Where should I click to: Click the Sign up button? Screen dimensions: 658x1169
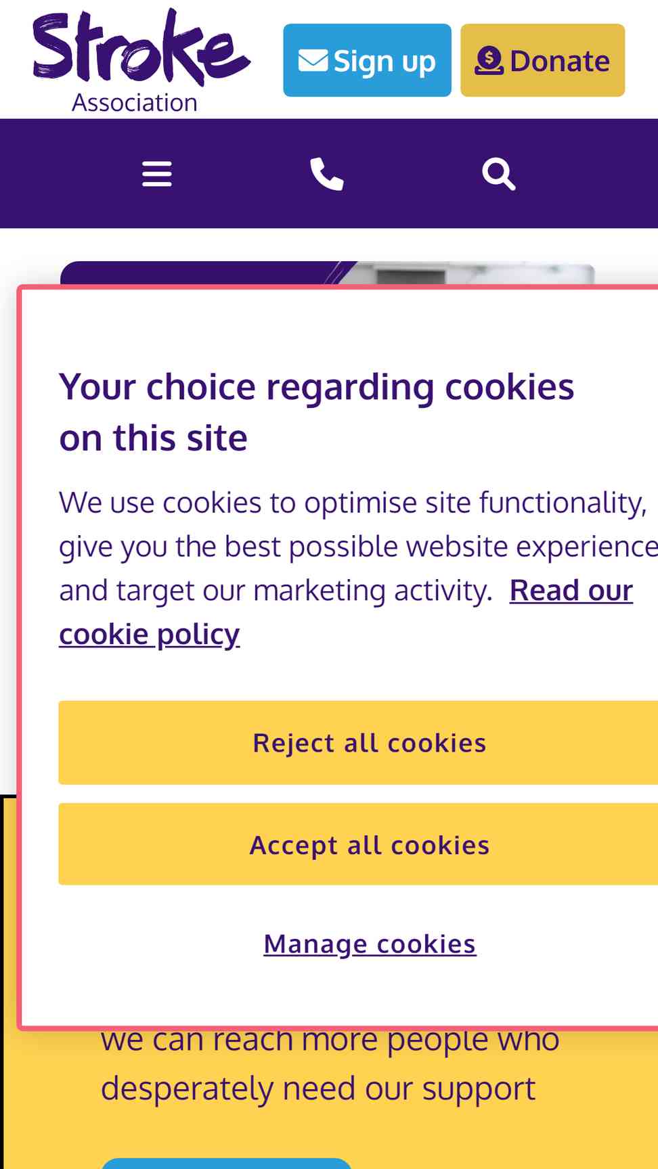tap(367, 60)
